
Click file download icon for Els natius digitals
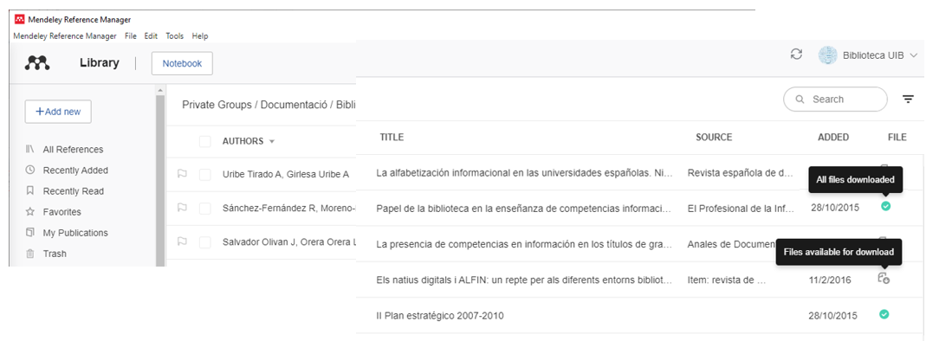coord(884,279)
